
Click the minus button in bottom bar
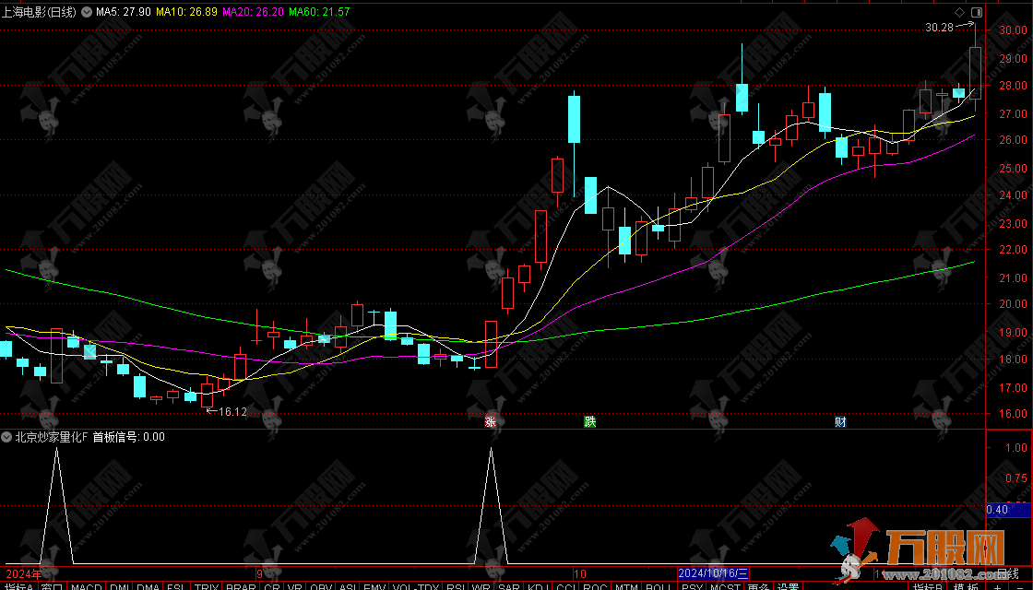(1020, 586)
